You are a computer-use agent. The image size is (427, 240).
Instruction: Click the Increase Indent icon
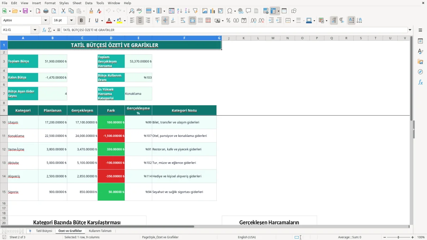pyautogui.click(x=271, y=21)
